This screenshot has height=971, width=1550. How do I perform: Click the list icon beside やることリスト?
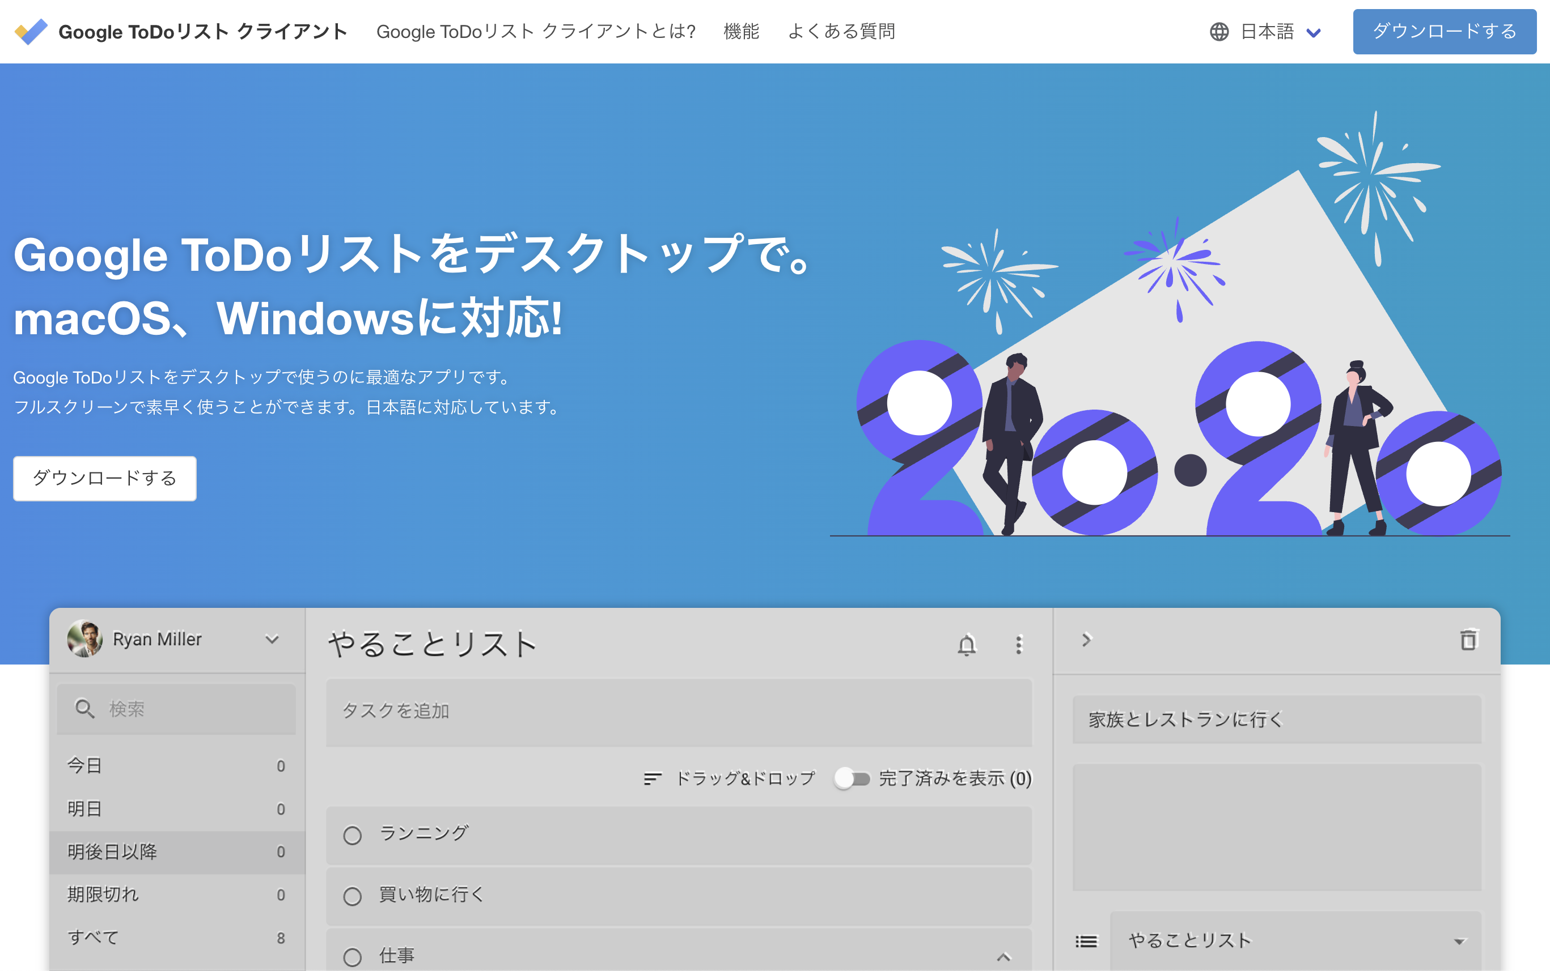pyautogui.click(x=1087, y=942)
